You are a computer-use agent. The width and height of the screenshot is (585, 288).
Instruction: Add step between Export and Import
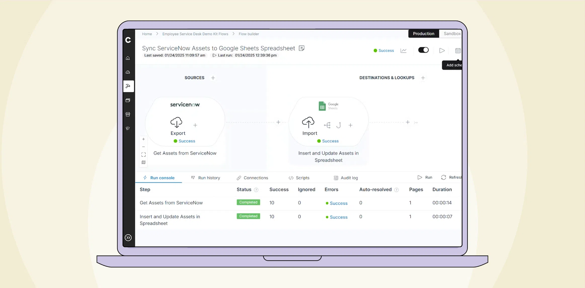click(278, 122)
